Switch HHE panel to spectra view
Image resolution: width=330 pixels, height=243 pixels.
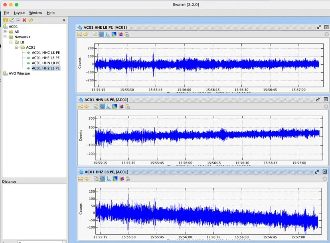point(108,34)
